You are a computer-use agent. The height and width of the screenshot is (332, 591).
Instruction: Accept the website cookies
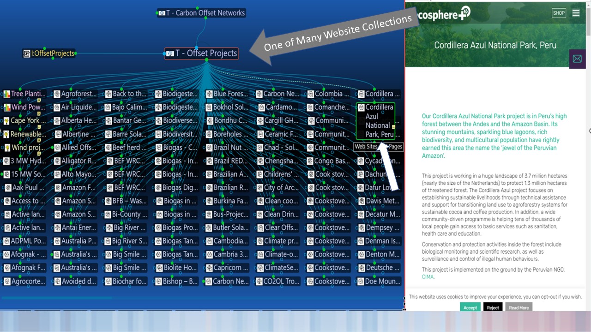click(470, 308)
